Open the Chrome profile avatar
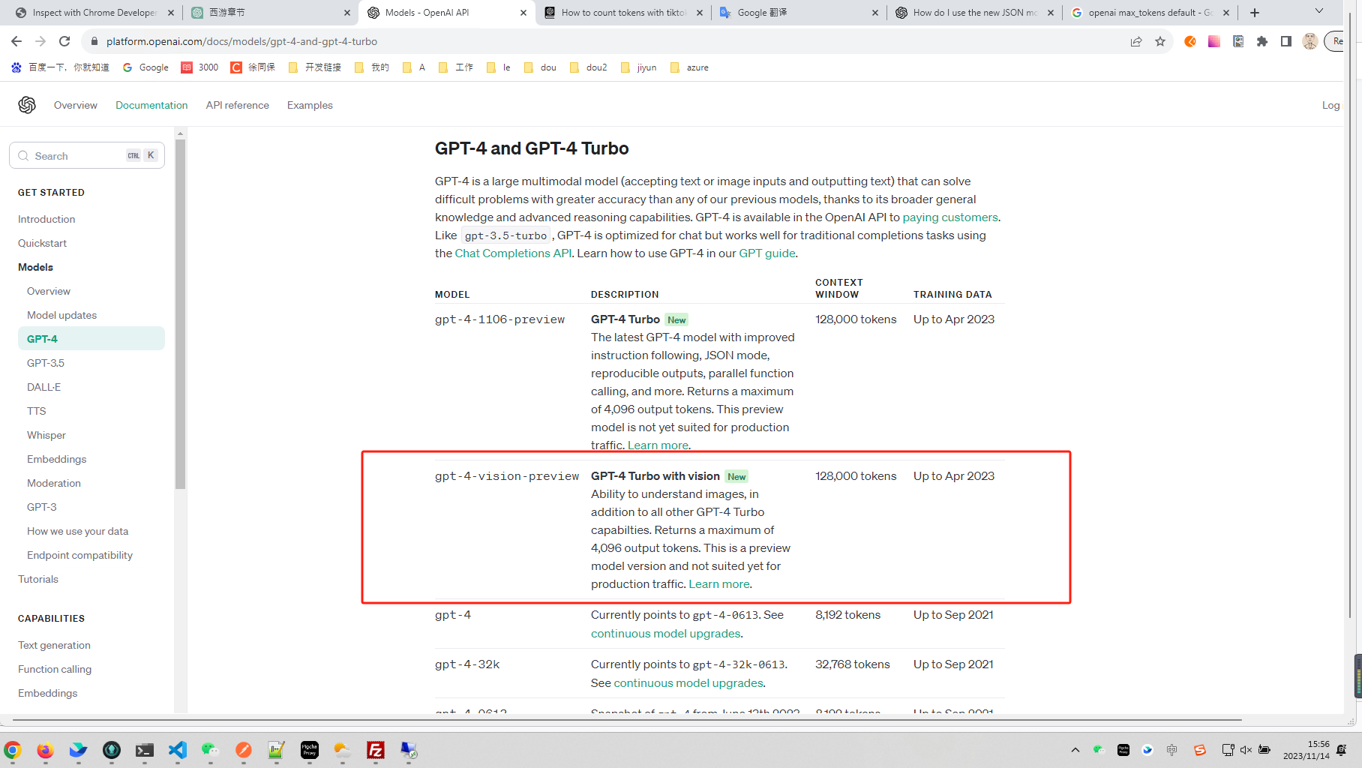Image resolution: width=1362 pixels, height=768 pixels. click(x=1310, y=41)
